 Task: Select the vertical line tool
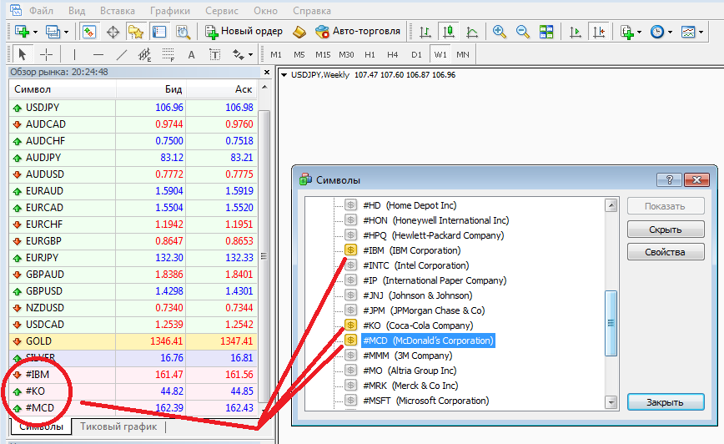pyautogui.click(x=74, y=54)
